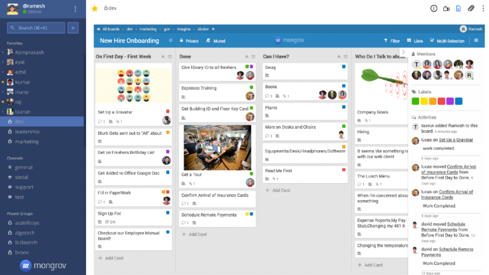The height and width of the screenshot is (275, 489).
Task: Open direct message with kumar
Action: 22,82
